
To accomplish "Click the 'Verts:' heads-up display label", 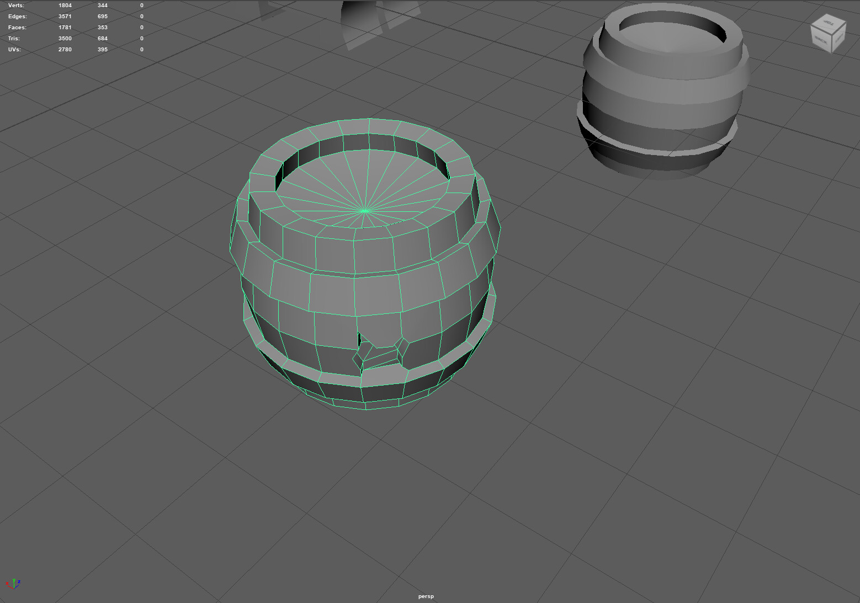I will 16,6.
